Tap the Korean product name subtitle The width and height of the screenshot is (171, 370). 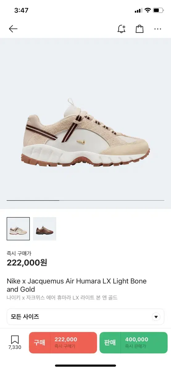(62, 298)
